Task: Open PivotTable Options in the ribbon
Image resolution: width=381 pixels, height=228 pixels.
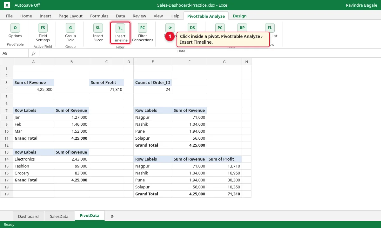Action: click(x=15, y=31)
